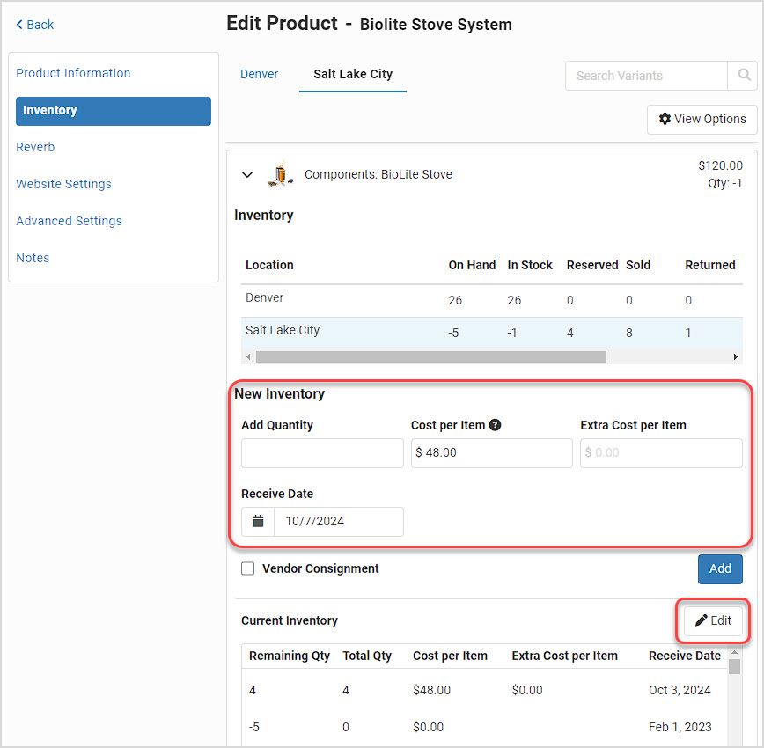Click the Extra Cost per Item field

[661, 452]
